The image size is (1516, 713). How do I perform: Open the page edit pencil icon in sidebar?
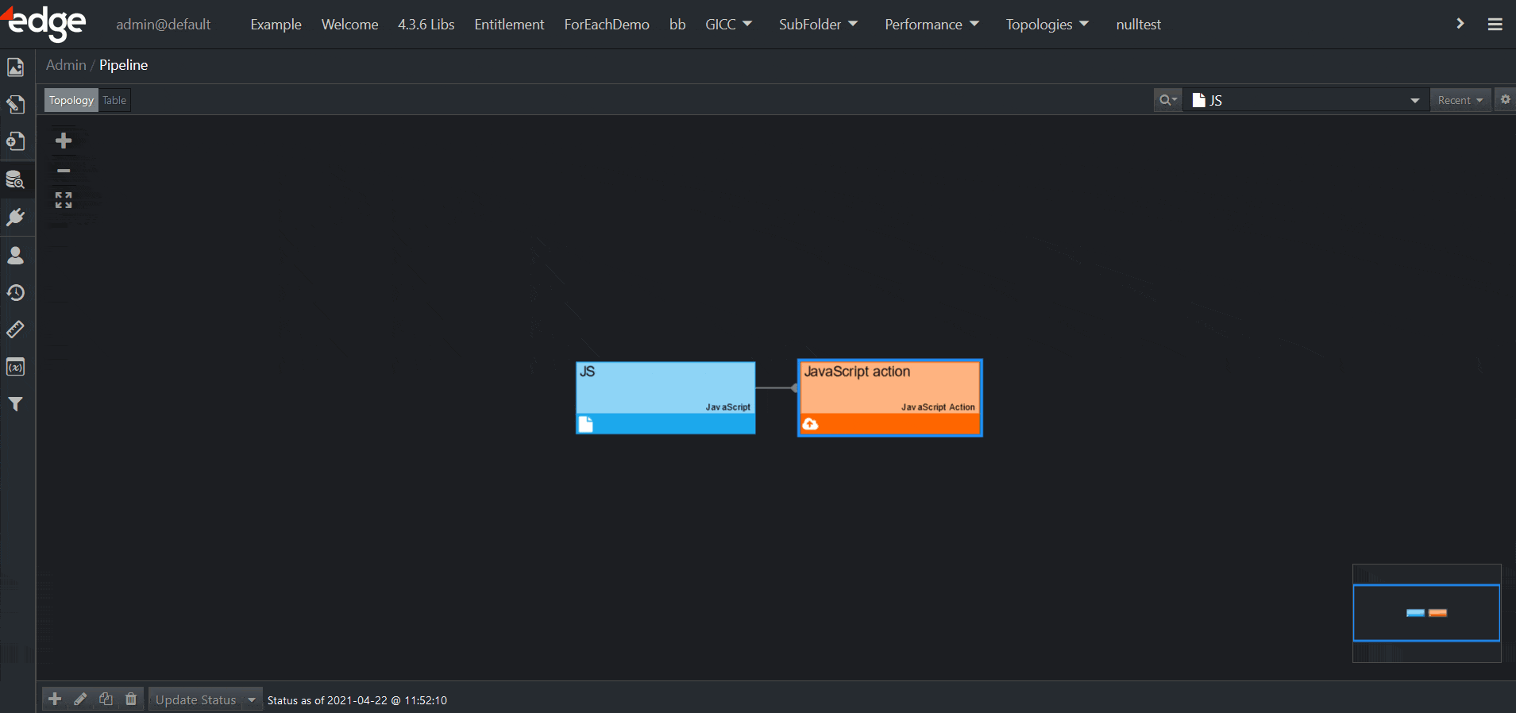pos(15,104)
